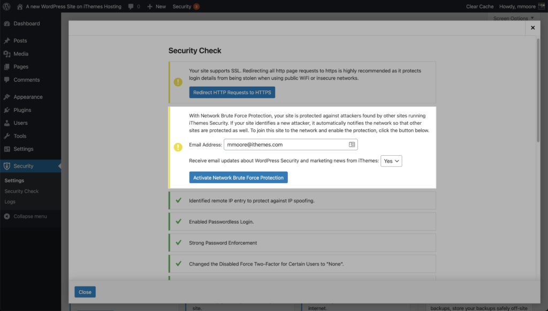Image resolution: width=548 pixels, height=311 pixels.
Task: Click the autofill contact icon in email field
Action: click(352, 145)
